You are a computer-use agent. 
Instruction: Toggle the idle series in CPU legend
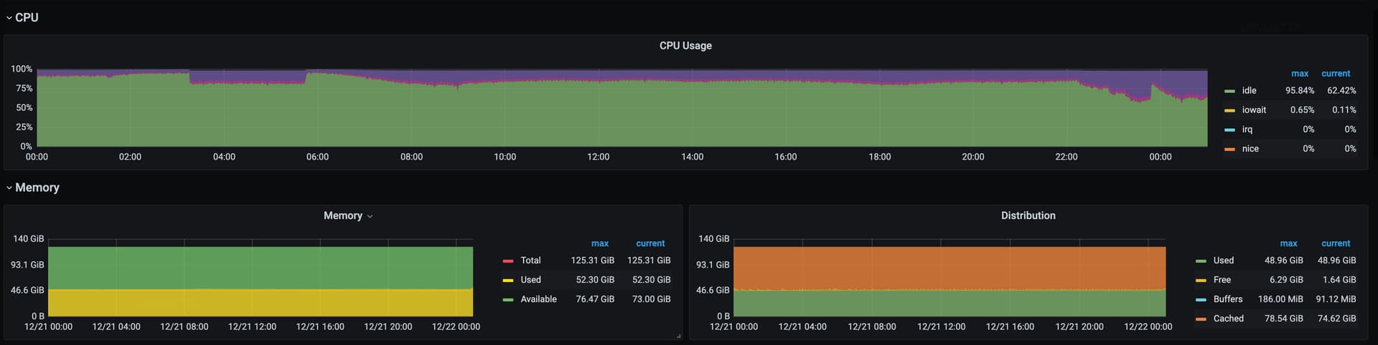pos(1249,91)
